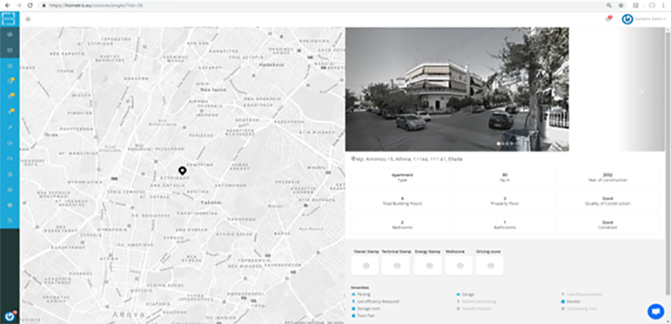The width and height of the screenshot is (671, 324).
Task: Toggle the Parking amenity checkbox
Action: tap(354, 295)
